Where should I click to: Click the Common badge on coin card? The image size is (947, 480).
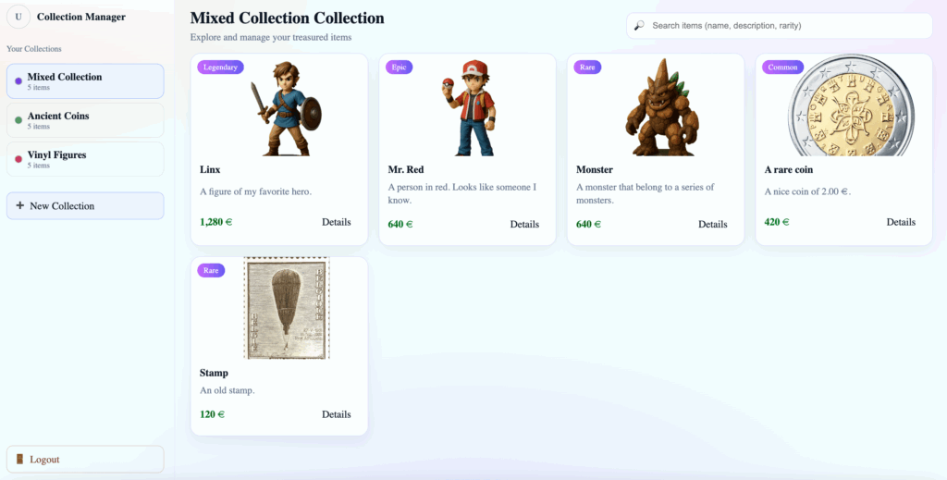pyautogui.click(x=782, y=68)
